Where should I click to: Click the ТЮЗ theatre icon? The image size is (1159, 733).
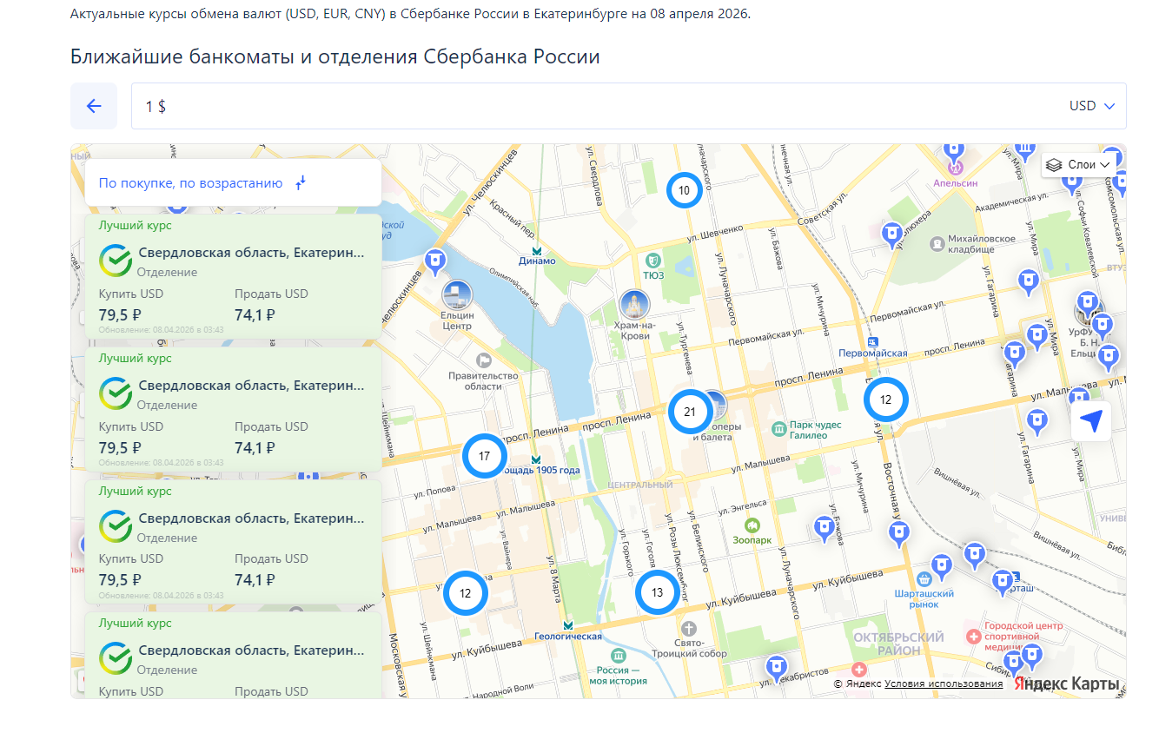653,260
